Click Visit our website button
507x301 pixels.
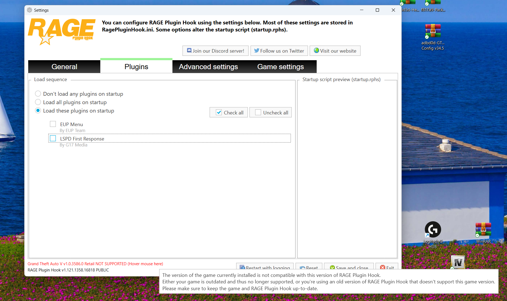pyautogui.click(x=335, y=51)
